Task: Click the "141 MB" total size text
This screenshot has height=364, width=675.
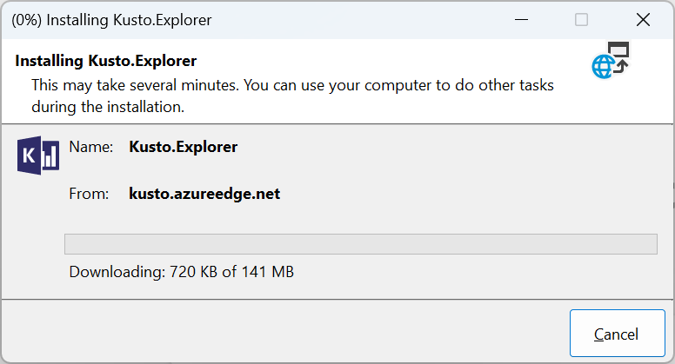Action: click(x=270, y=272)
